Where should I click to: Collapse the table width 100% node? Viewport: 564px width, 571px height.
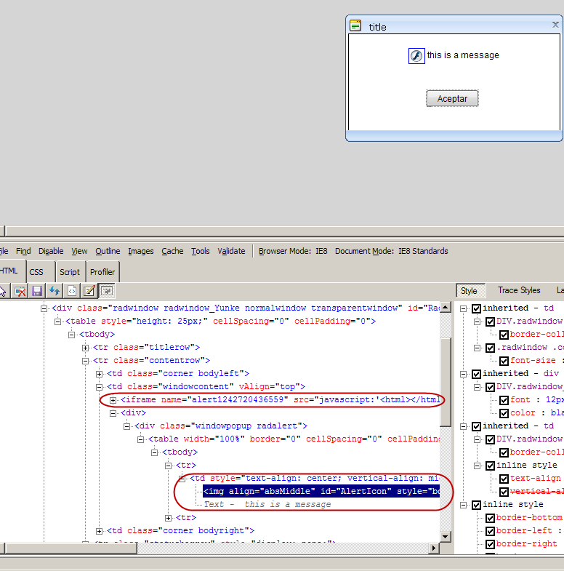pyautogui.click(x=140, y=440)
